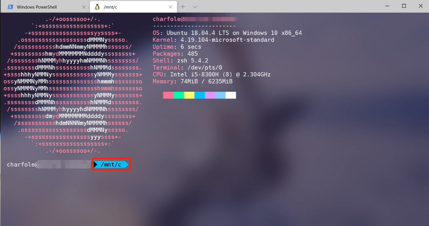The image size is (429, 226).
Task: Click the charfole@ text in the shell prompt
Action: (x=22, y=165)
